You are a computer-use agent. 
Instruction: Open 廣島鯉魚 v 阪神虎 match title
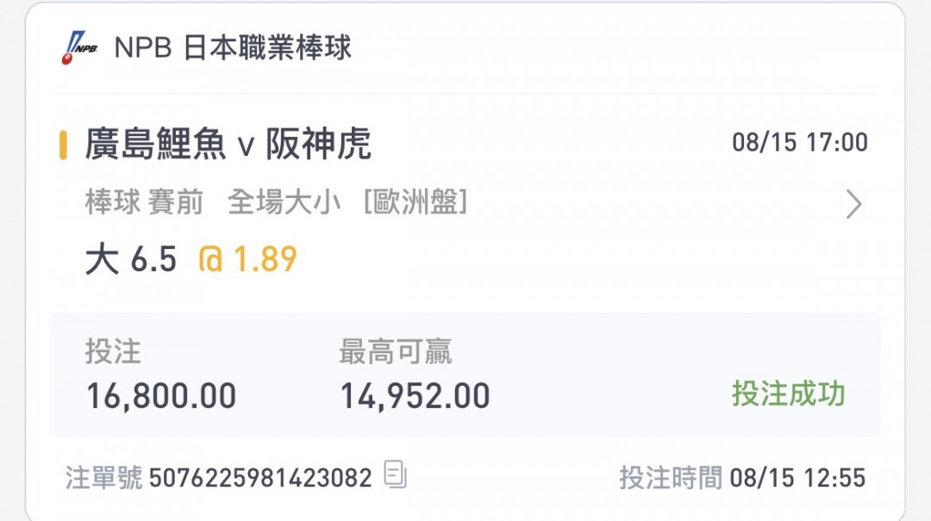(228, 144)
